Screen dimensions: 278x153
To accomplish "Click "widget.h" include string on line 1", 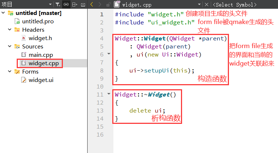I will click(x=166, y=15).
